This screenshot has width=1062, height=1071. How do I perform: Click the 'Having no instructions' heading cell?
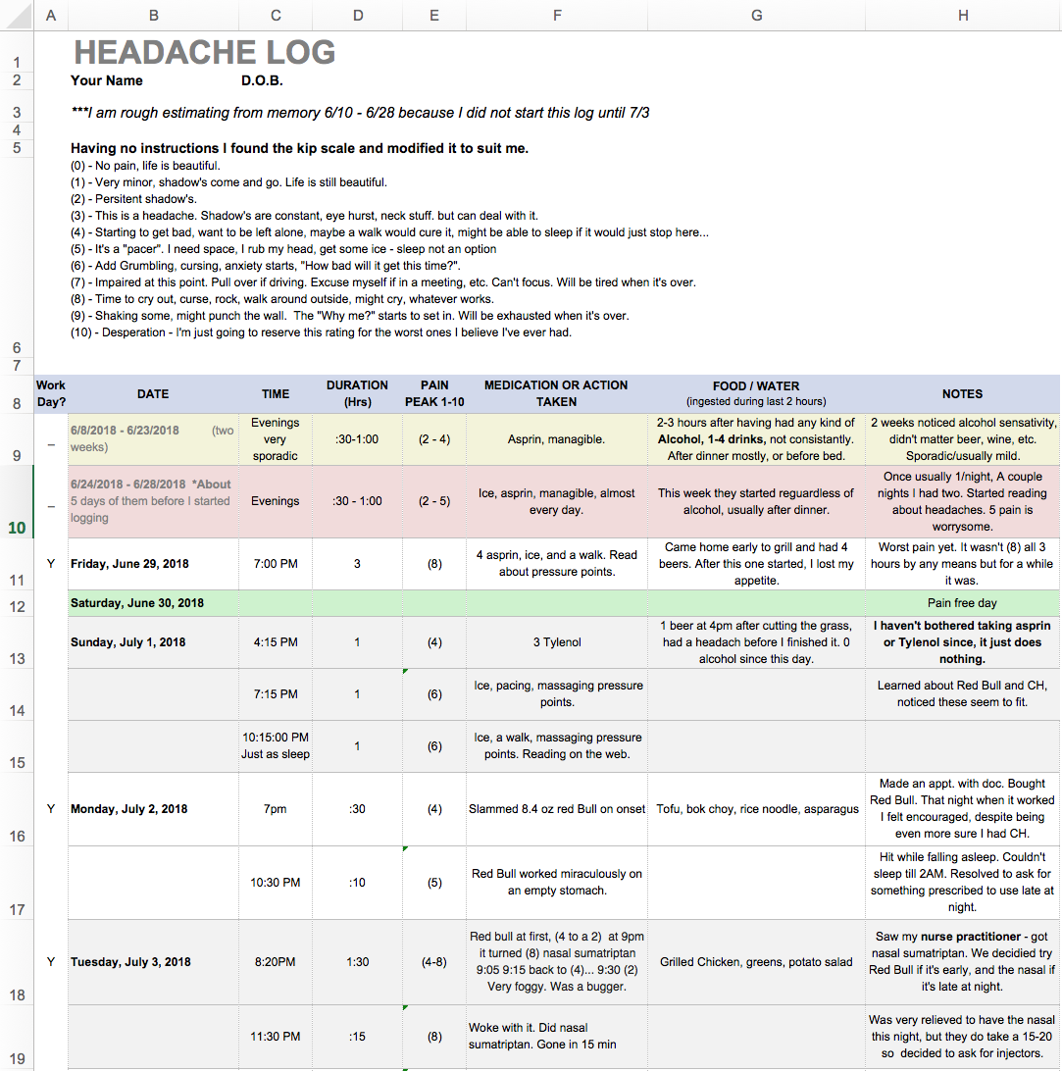point(299,148)
